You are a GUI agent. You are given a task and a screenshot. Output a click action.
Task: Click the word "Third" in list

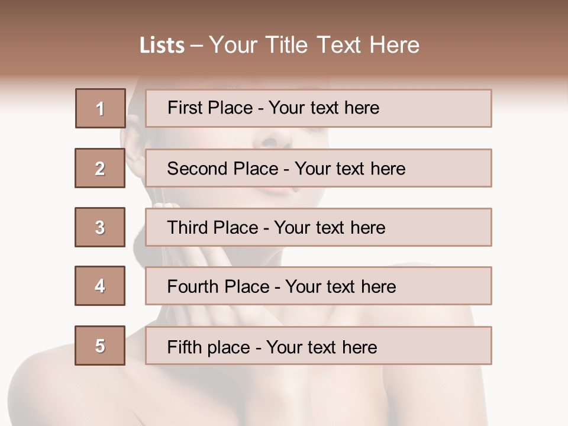[x=188, y=228]
